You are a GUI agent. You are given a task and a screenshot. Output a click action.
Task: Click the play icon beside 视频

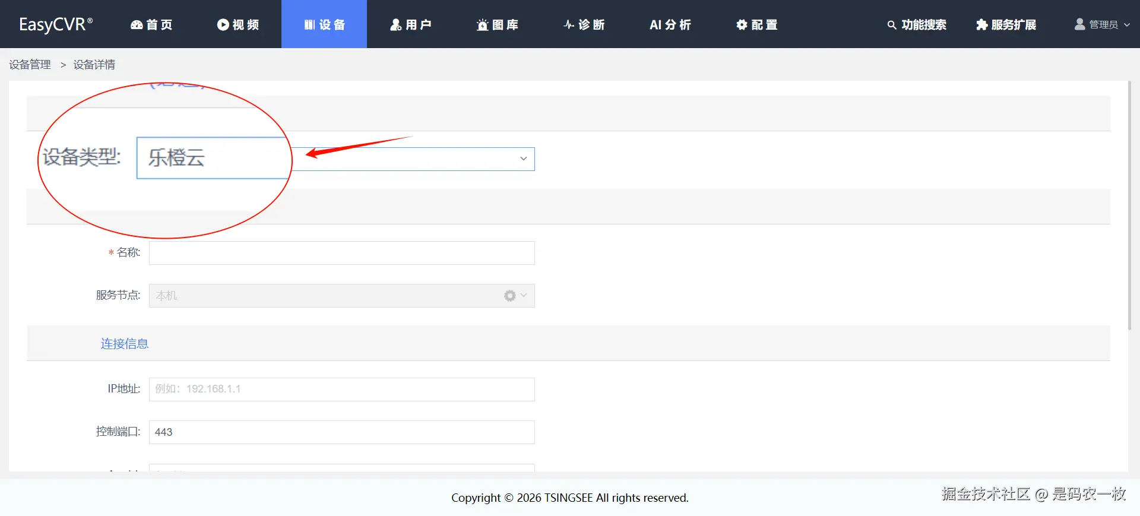(x=223, y=24)
